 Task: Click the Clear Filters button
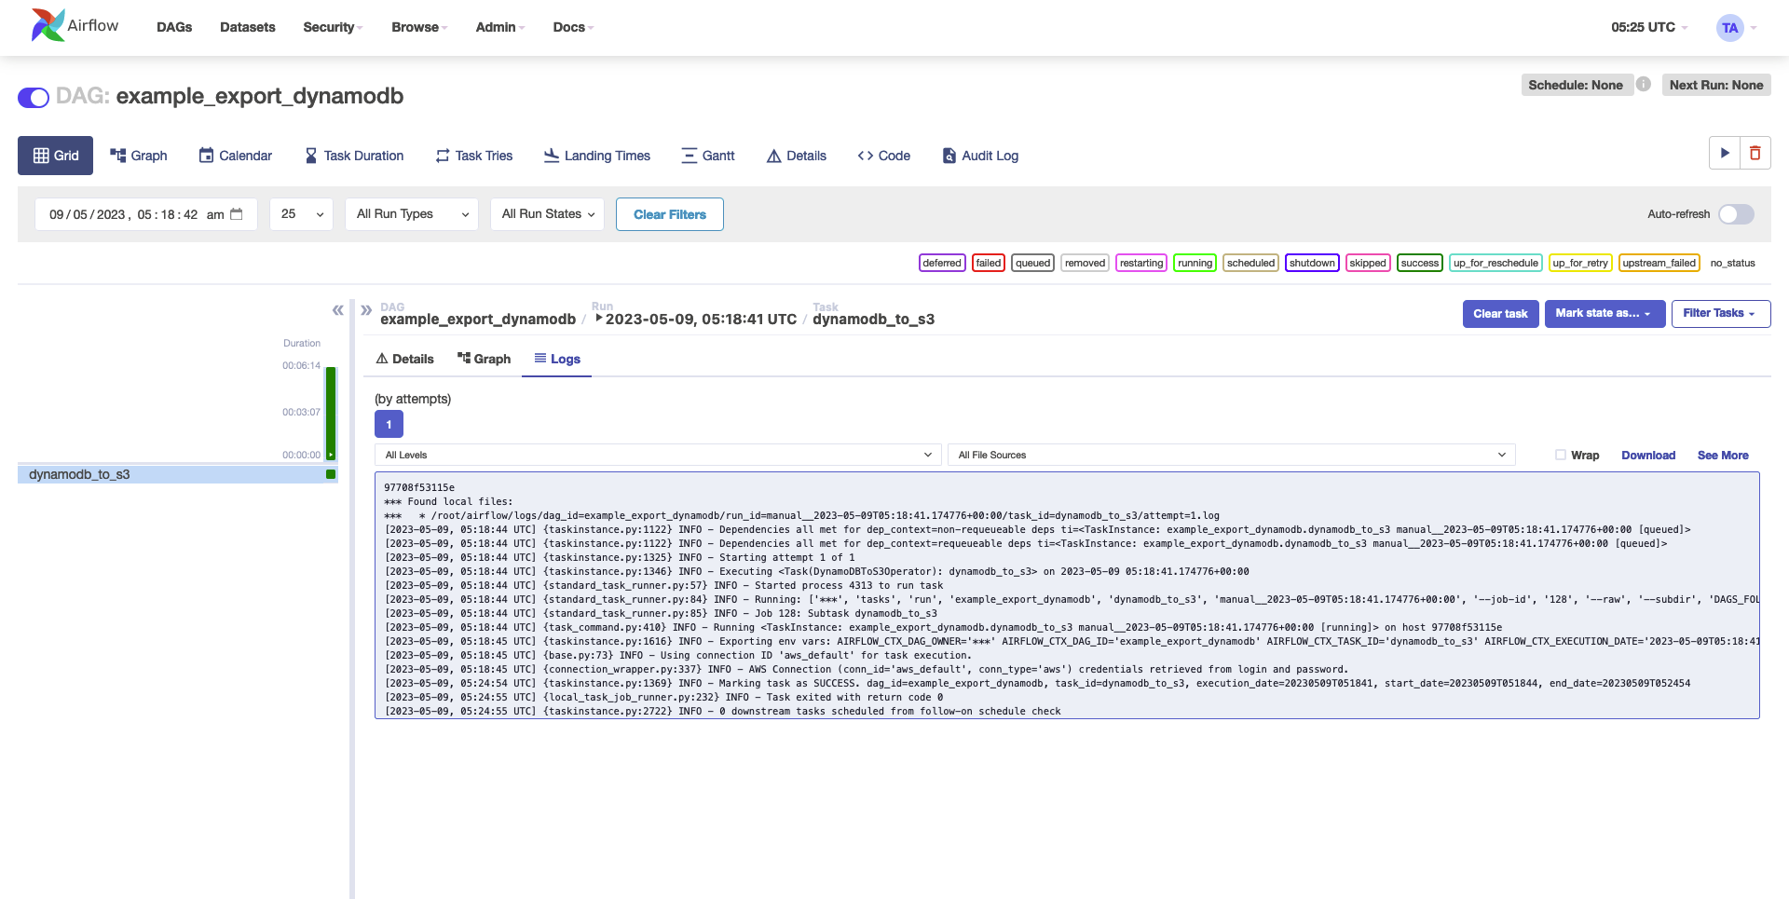point(670,214)
